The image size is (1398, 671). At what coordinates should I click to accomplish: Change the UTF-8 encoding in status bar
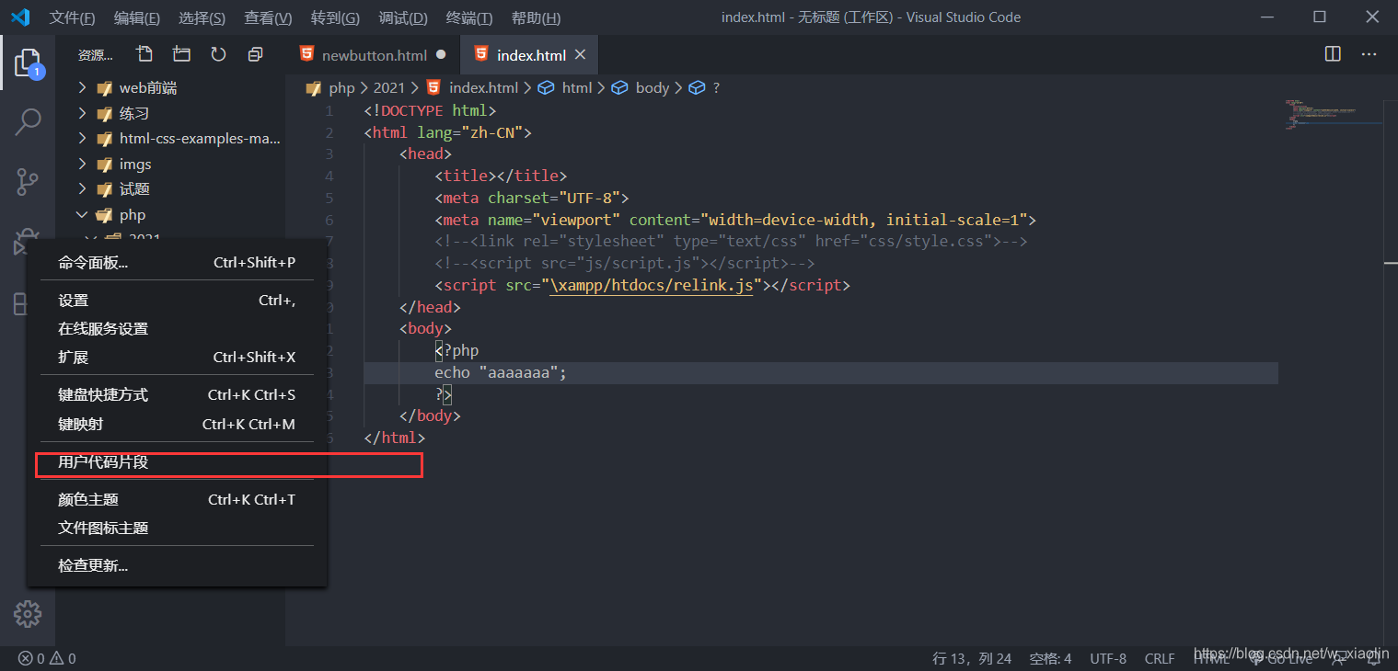click(1108, 658)
